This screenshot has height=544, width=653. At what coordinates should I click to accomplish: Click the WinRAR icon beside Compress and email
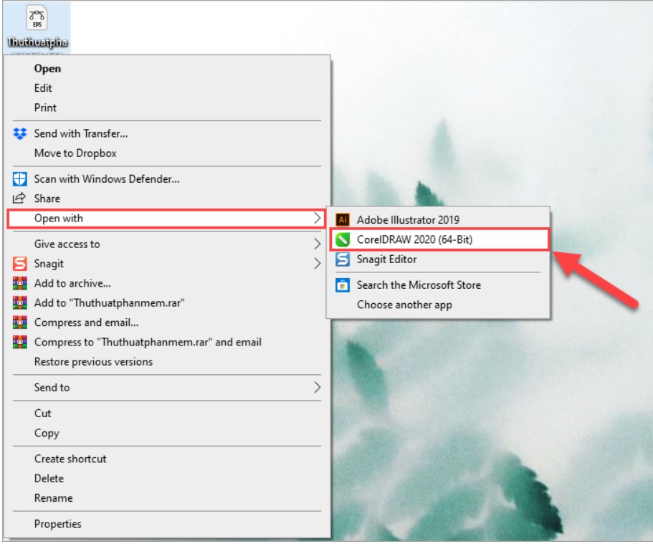19,323
